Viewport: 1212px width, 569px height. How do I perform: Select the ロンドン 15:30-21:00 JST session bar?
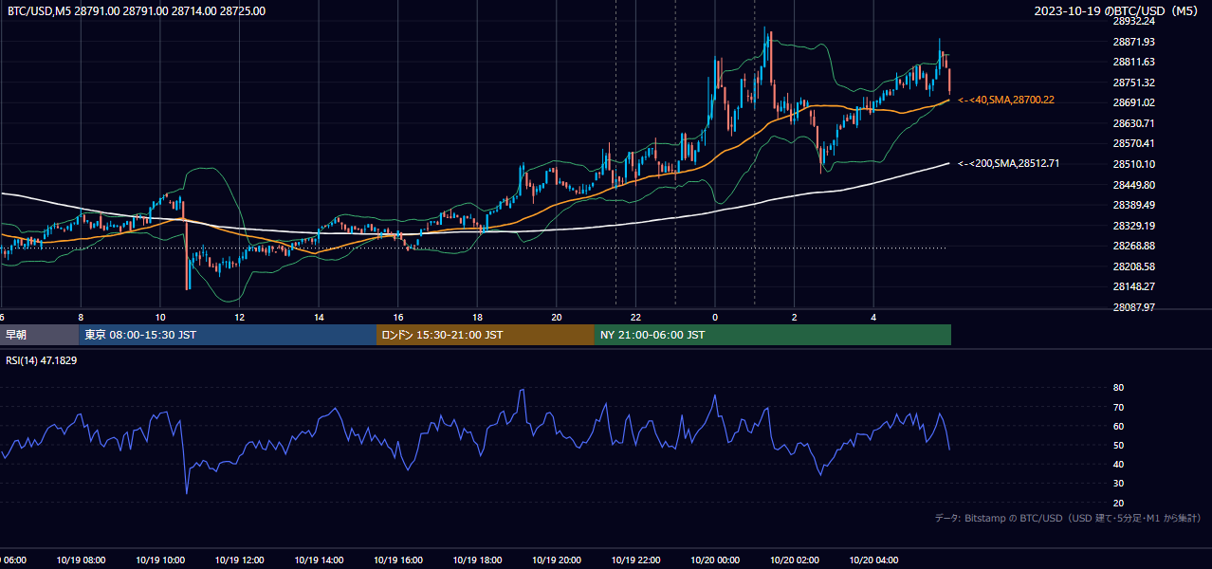(x=486, y=335)
